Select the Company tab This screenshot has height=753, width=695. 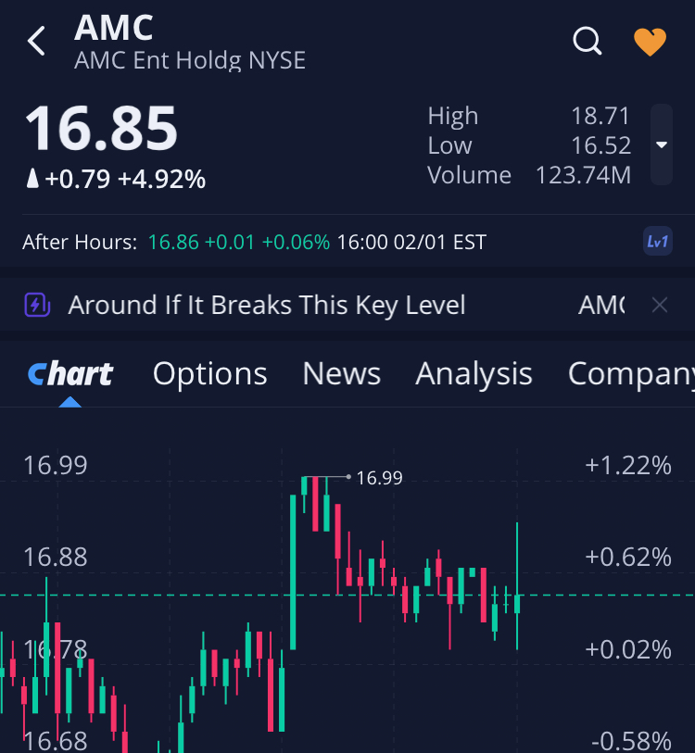(x=630, y=373)
